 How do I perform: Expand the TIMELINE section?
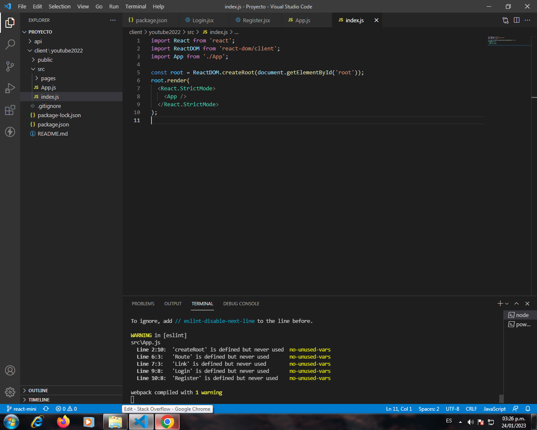click(x=71, y=400)
